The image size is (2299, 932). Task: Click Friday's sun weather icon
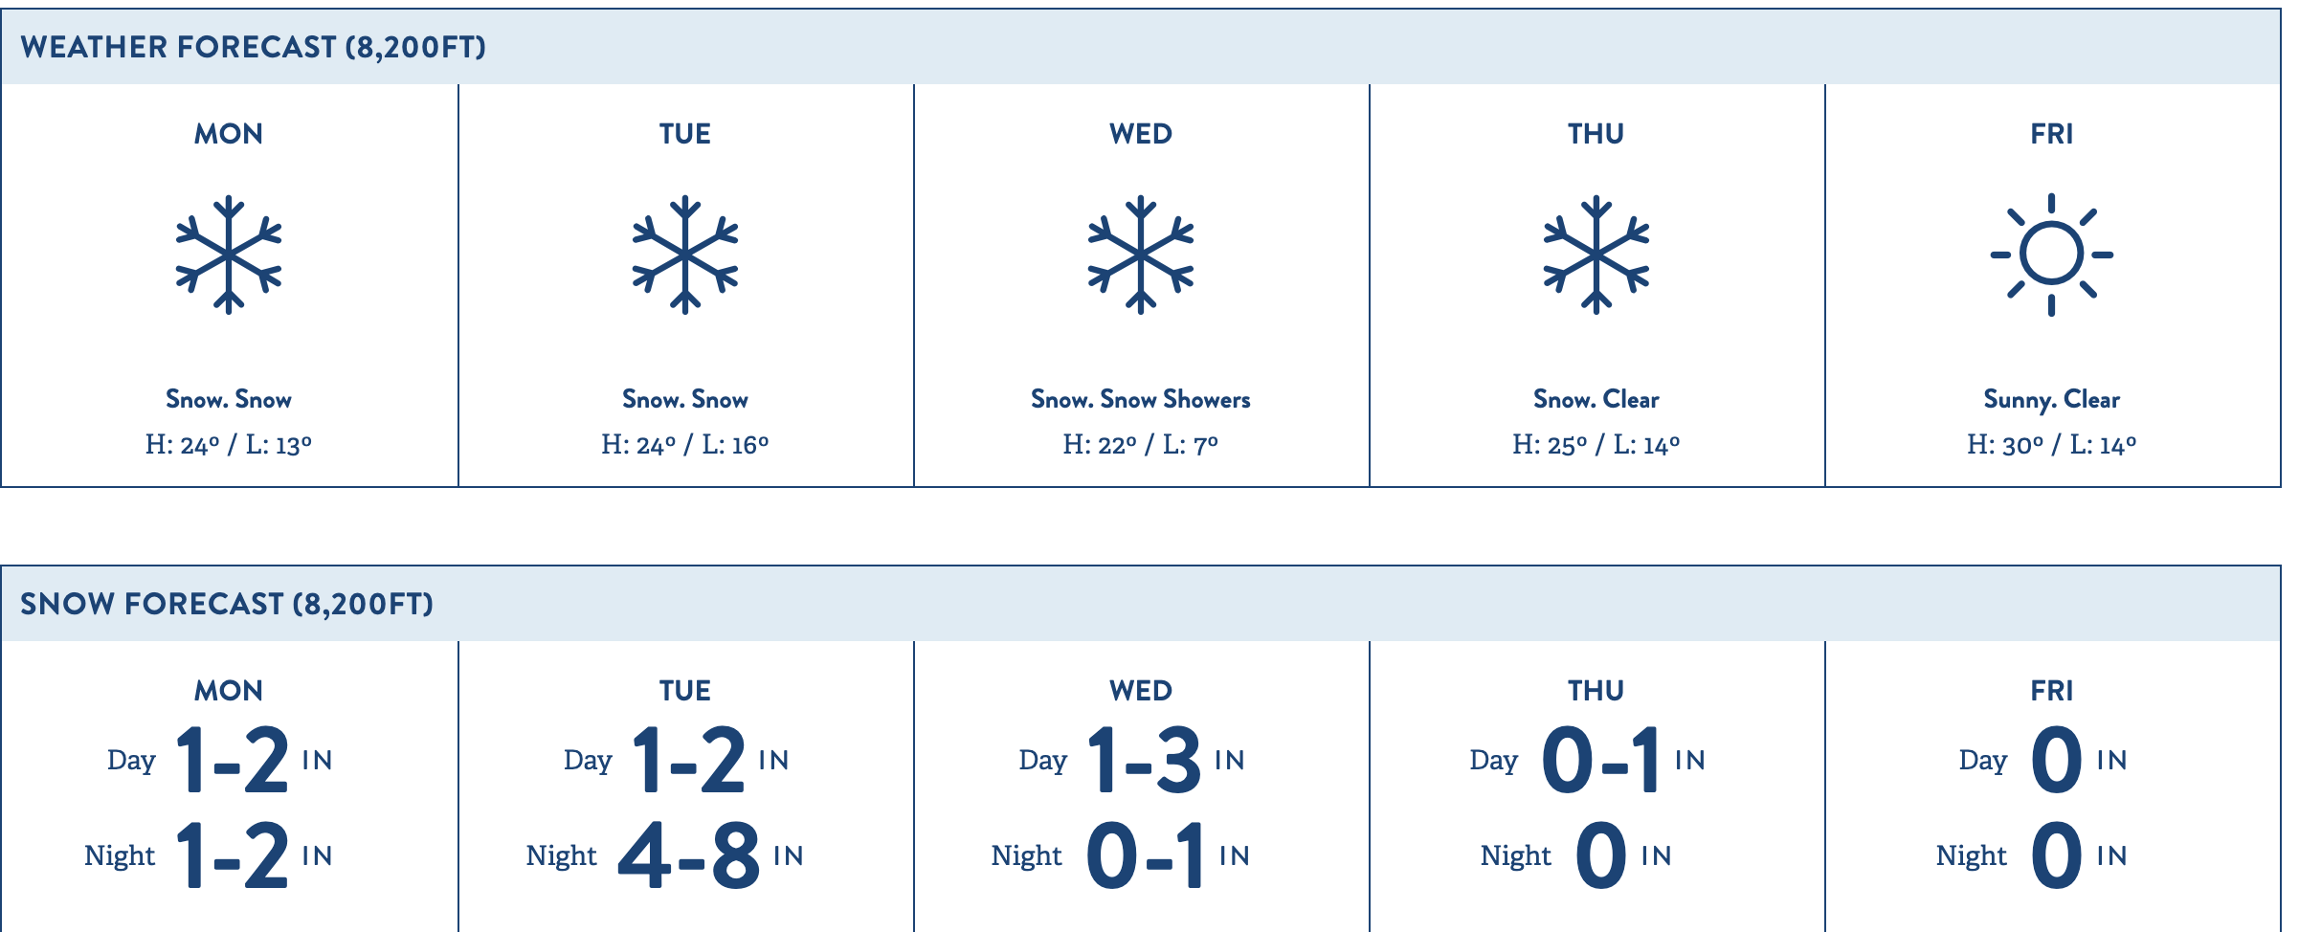[2052, 255]
